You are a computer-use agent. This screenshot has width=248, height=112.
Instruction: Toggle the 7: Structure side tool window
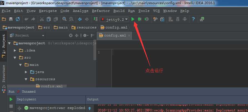coord(4,78)
